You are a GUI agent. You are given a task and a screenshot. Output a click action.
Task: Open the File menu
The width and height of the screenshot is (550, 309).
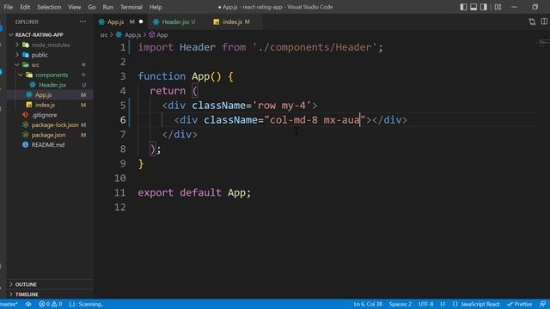[x=9, y=7]
